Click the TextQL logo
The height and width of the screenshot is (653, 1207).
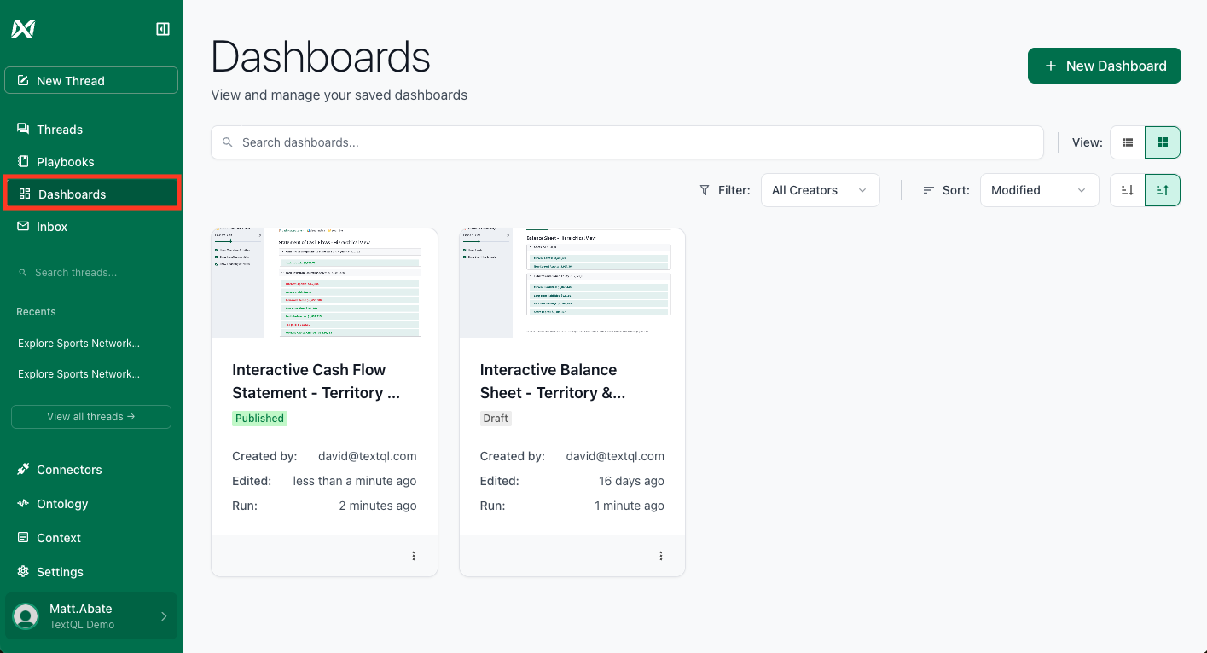[22, 27]
